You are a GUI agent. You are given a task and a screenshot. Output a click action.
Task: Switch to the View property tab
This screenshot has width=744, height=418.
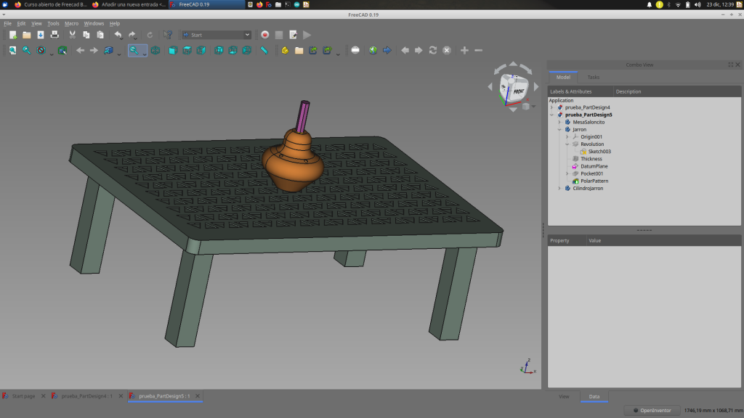564,396
